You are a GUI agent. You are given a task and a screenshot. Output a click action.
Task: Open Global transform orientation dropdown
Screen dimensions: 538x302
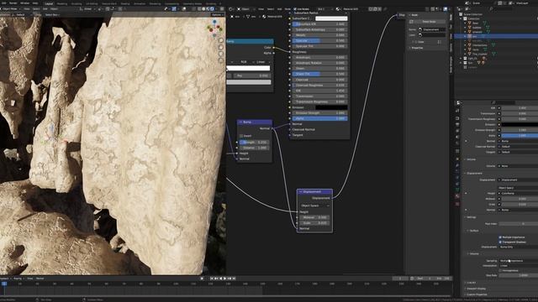(x=87, y=9)
